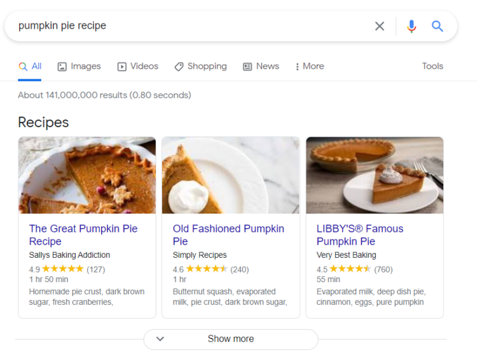The image size is (477, 364).
Task: Open the News results tab
Action: coord(261,66)
